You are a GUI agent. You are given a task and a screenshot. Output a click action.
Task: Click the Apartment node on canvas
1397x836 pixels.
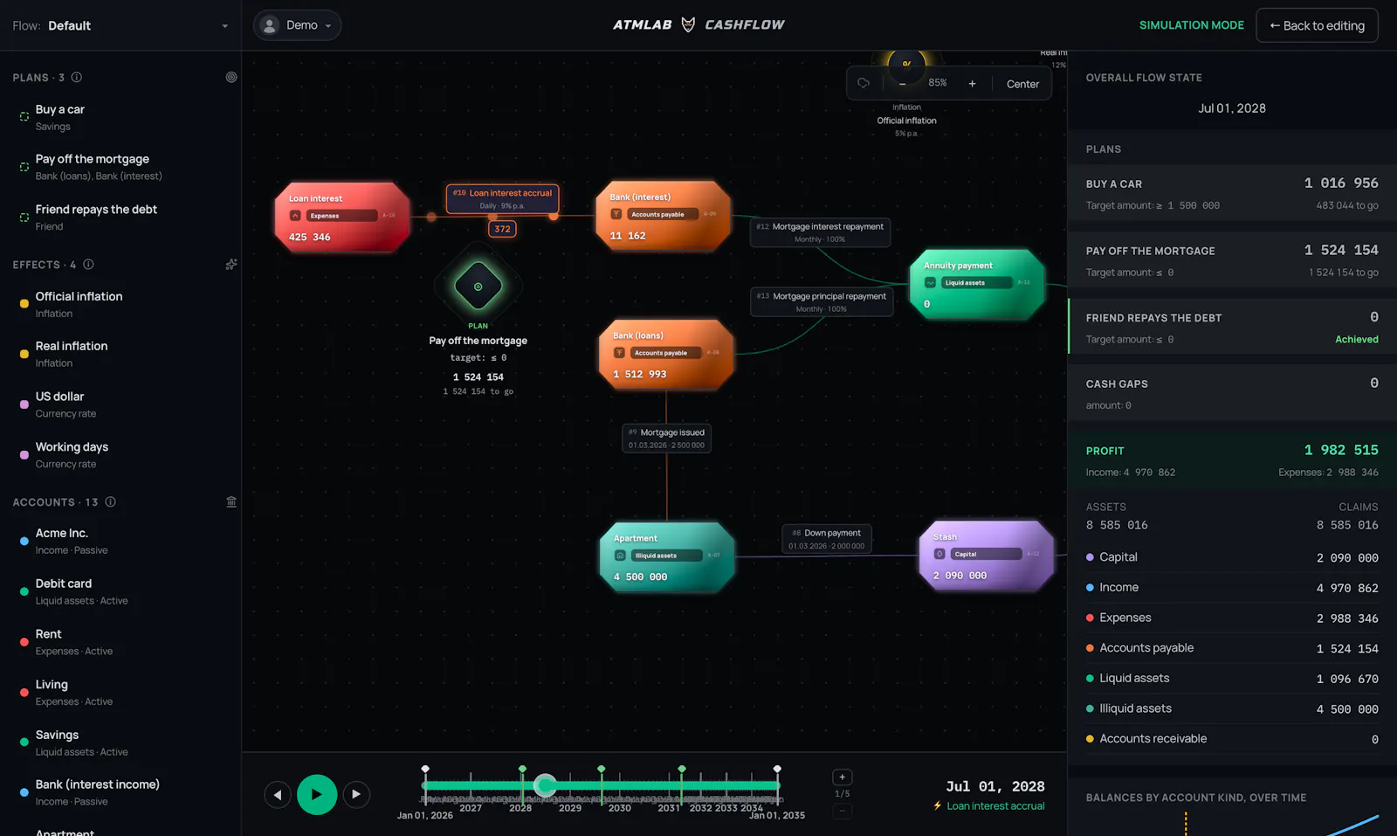tap(667, 557)
